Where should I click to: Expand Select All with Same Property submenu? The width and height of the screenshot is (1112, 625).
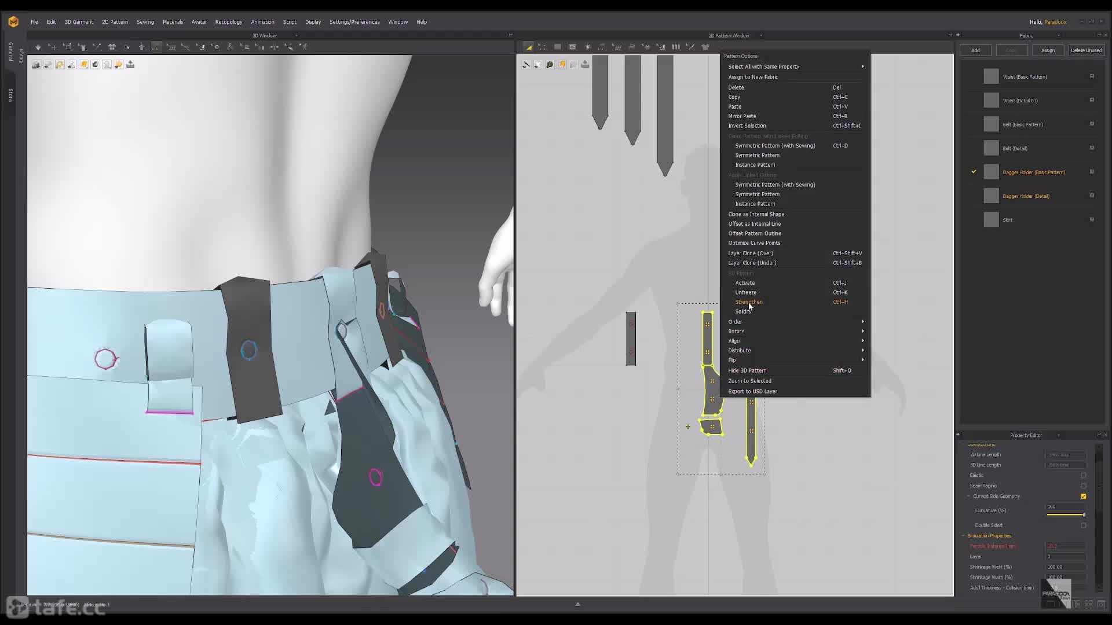tap(795, 67)
